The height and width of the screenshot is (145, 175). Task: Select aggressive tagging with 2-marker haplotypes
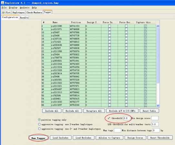point(39,124)
